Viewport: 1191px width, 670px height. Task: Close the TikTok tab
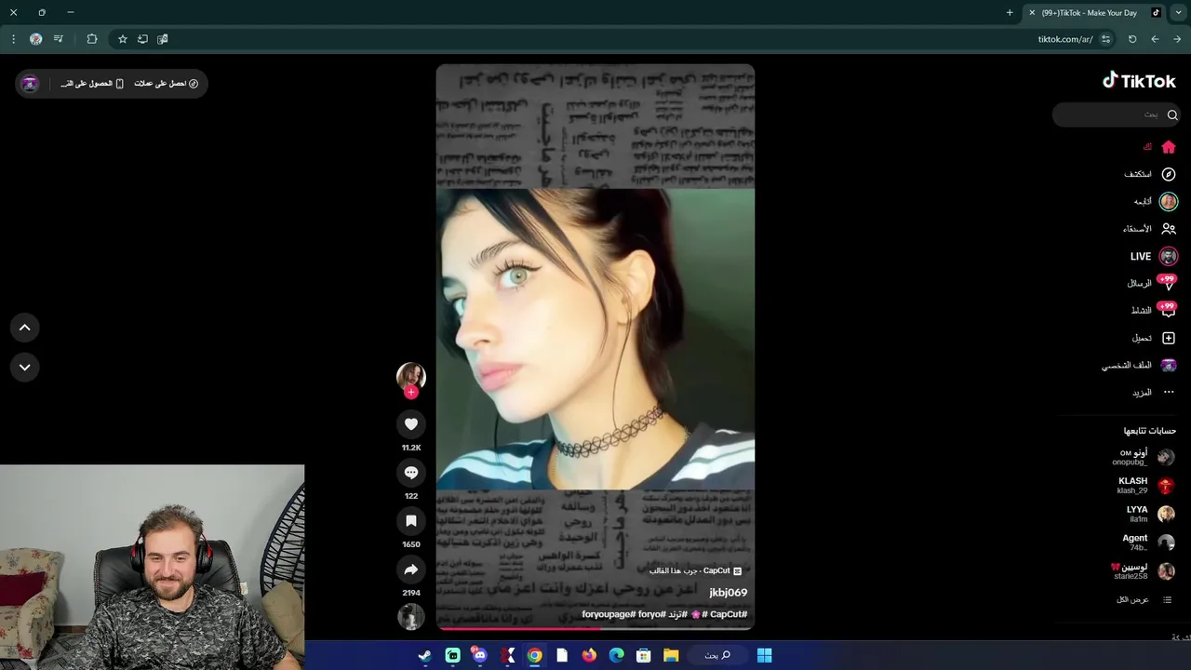[x=1032, y=13]
